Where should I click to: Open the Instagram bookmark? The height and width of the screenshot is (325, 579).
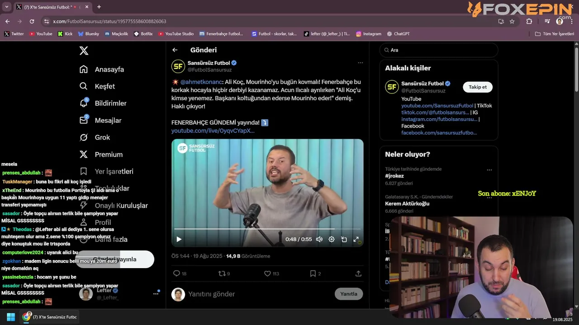(x=369, y=34)
